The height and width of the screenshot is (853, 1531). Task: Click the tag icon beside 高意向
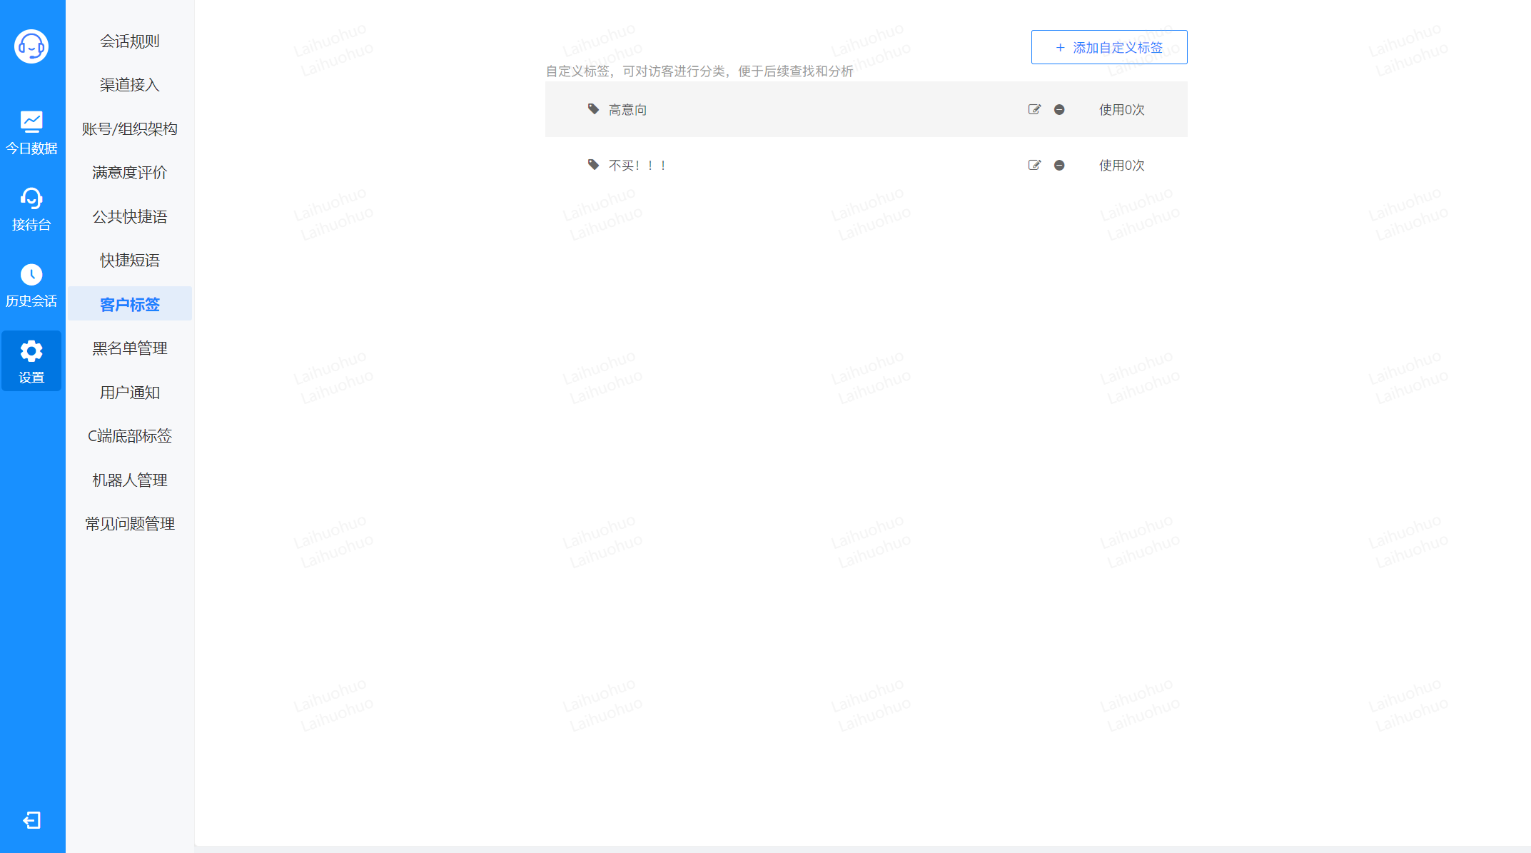pyautogui.click(x=593, y=109)
